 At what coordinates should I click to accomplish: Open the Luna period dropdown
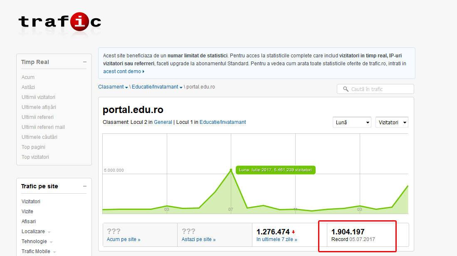pos(352,123)
